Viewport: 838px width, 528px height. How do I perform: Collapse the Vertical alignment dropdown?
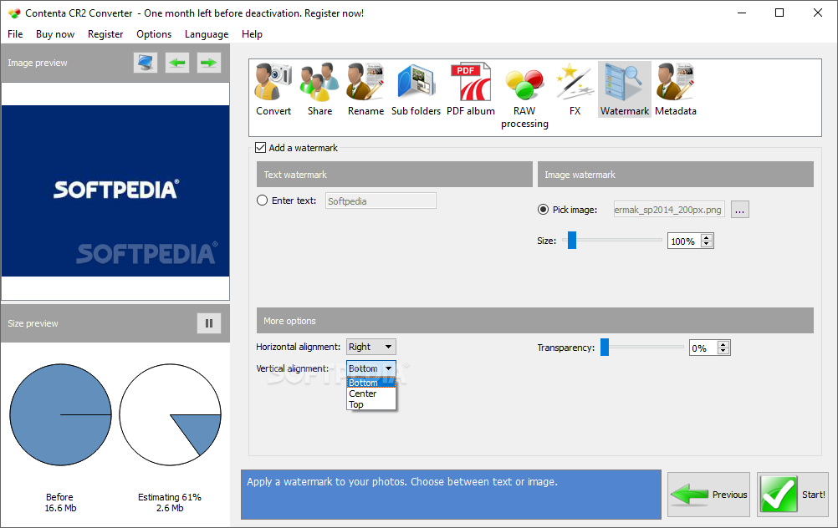point(370,369)
